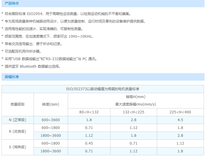Click the 0.45 value cell
The height and width of the screenshot is (157, 206).
coord(89,143)
